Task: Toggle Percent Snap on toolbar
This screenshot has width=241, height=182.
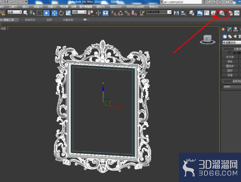Action: coord(127,13)
